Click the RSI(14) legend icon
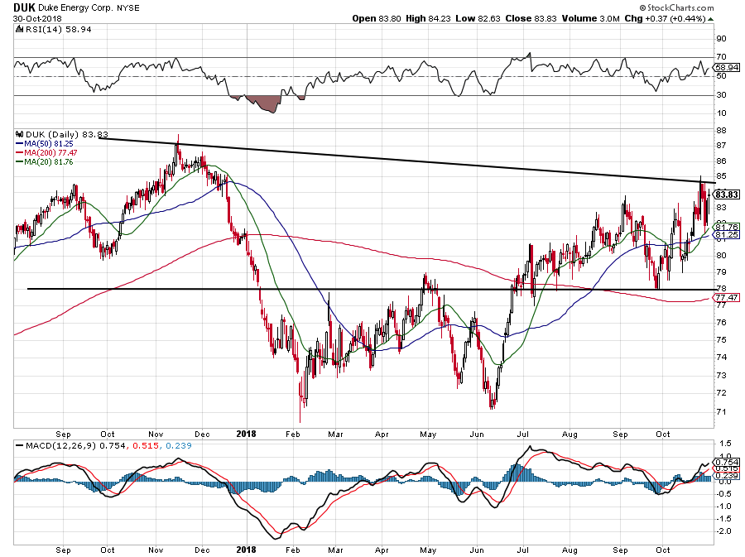Screen dimensions: 745x557 [19, 30]
